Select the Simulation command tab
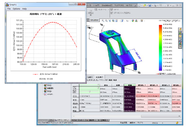Screen dimensions: 188x127 coord(94,20)
